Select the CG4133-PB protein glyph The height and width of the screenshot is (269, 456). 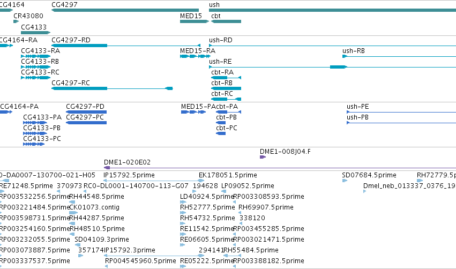(35, 133)
